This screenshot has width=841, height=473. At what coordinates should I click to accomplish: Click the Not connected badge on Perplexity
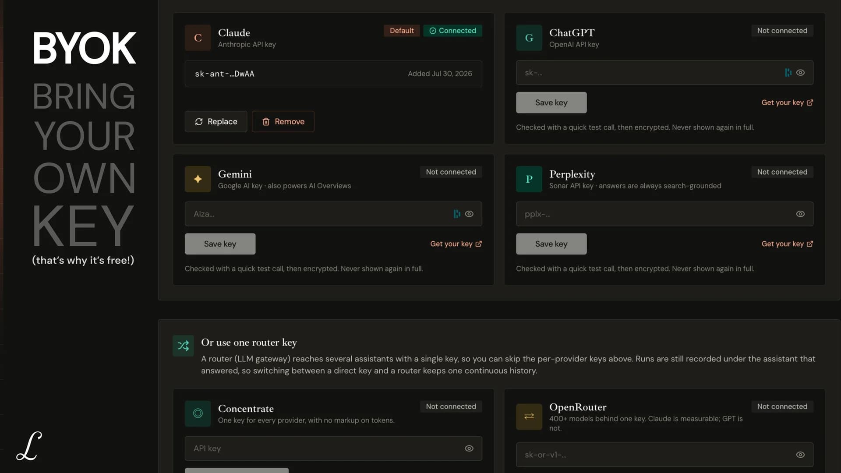[782, 172]
